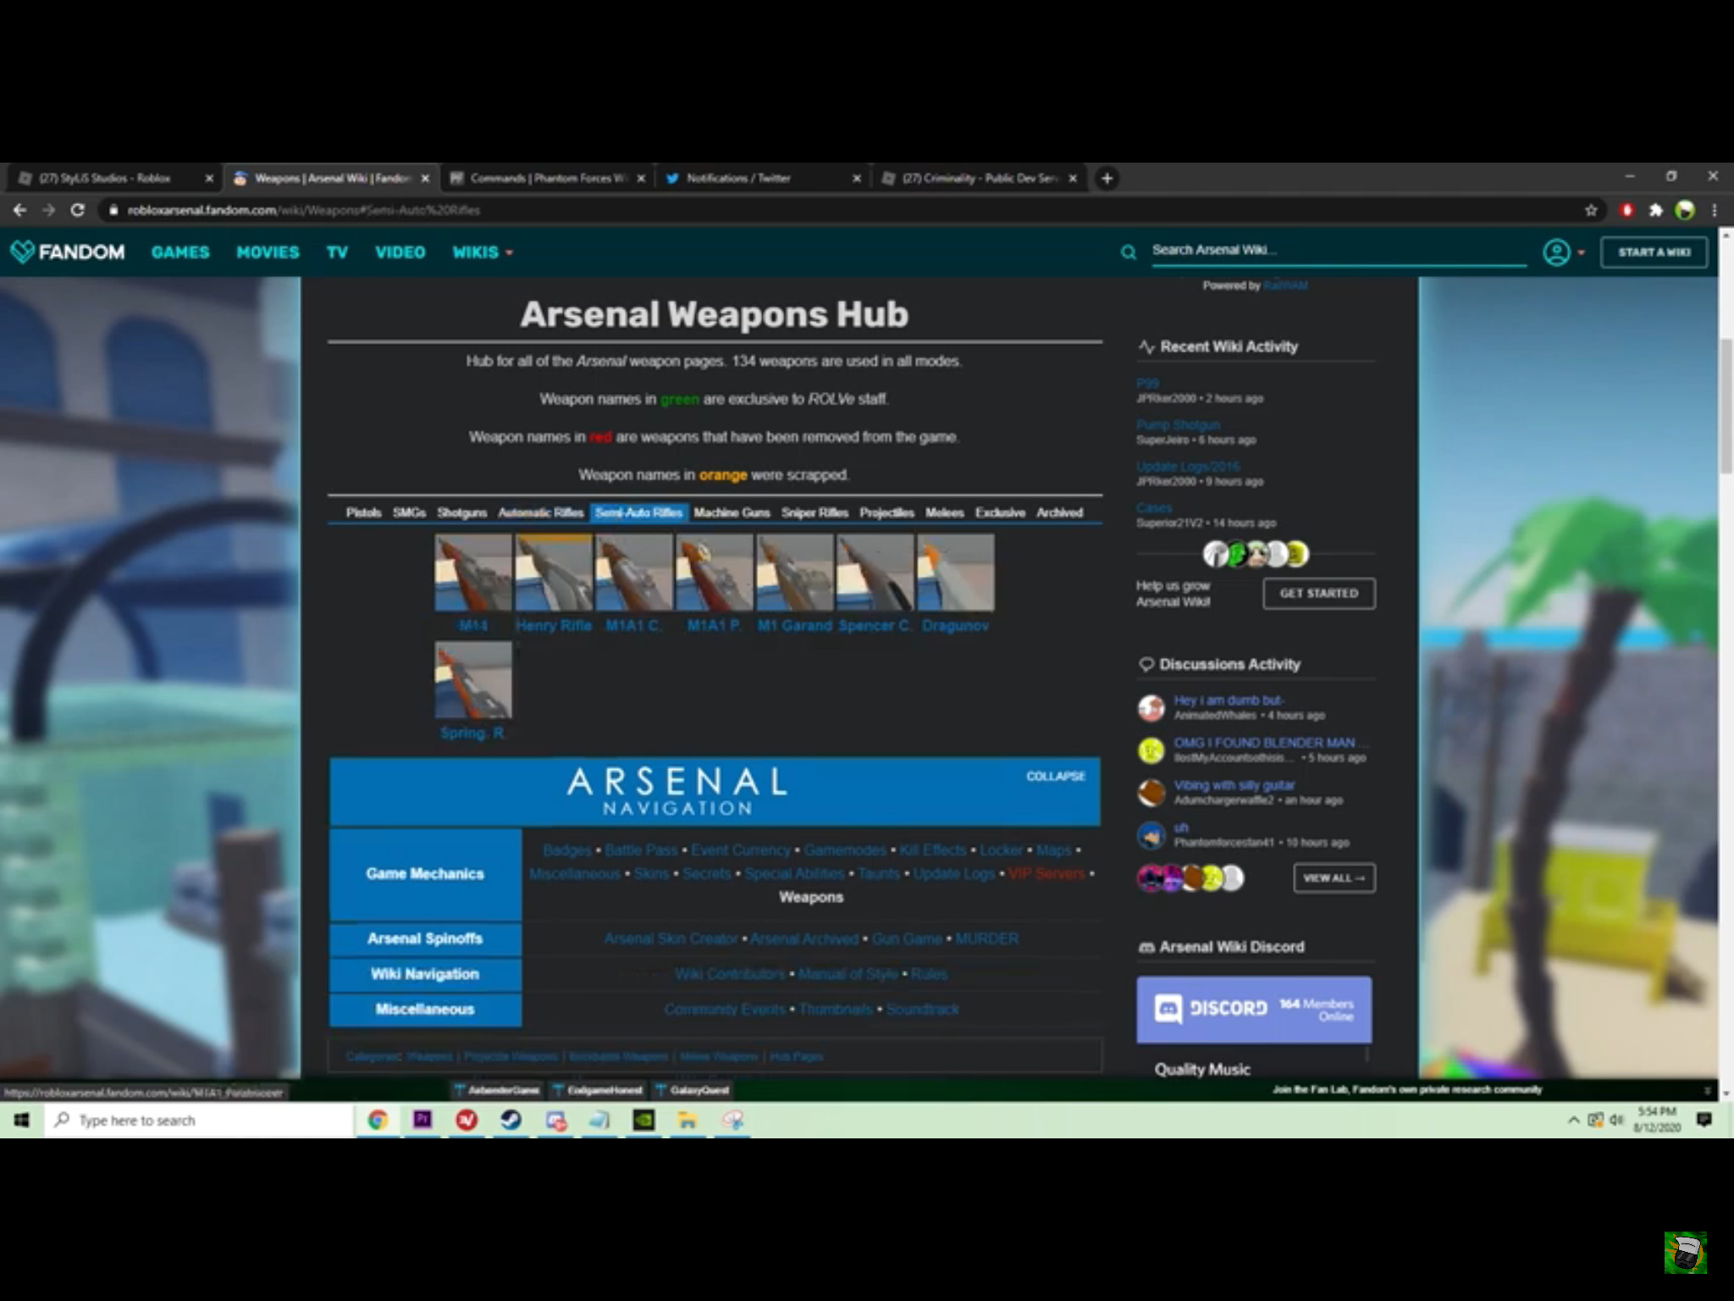The image size is (1734, 1301).
Task: Click the page vertical scrollbar
Action: (x=1725, y=407)
